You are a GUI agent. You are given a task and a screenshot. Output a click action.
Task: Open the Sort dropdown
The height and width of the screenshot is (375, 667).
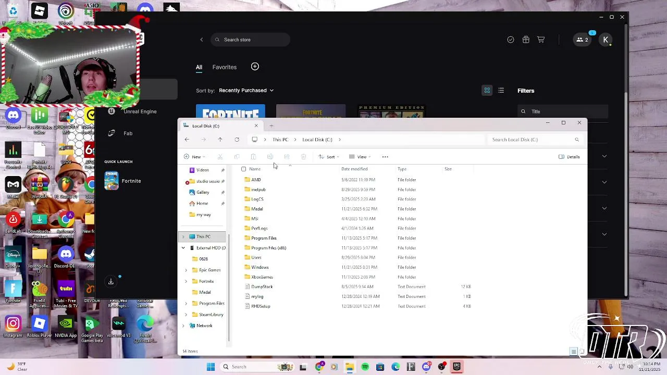[x=329, y=157]
